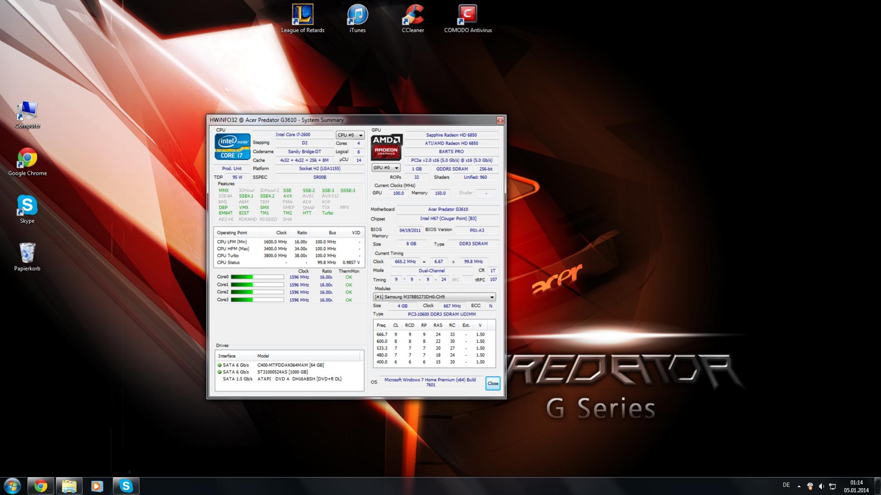Image resolution: width=881 pixels, height=495 pixels.
Task: Select the C400-MTFDDAK064MAM [64 GB] drive row
Action: 289,365
